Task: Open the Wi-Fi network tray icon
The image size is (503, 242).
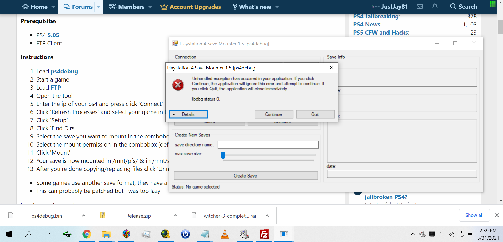Action: [451, 234]
